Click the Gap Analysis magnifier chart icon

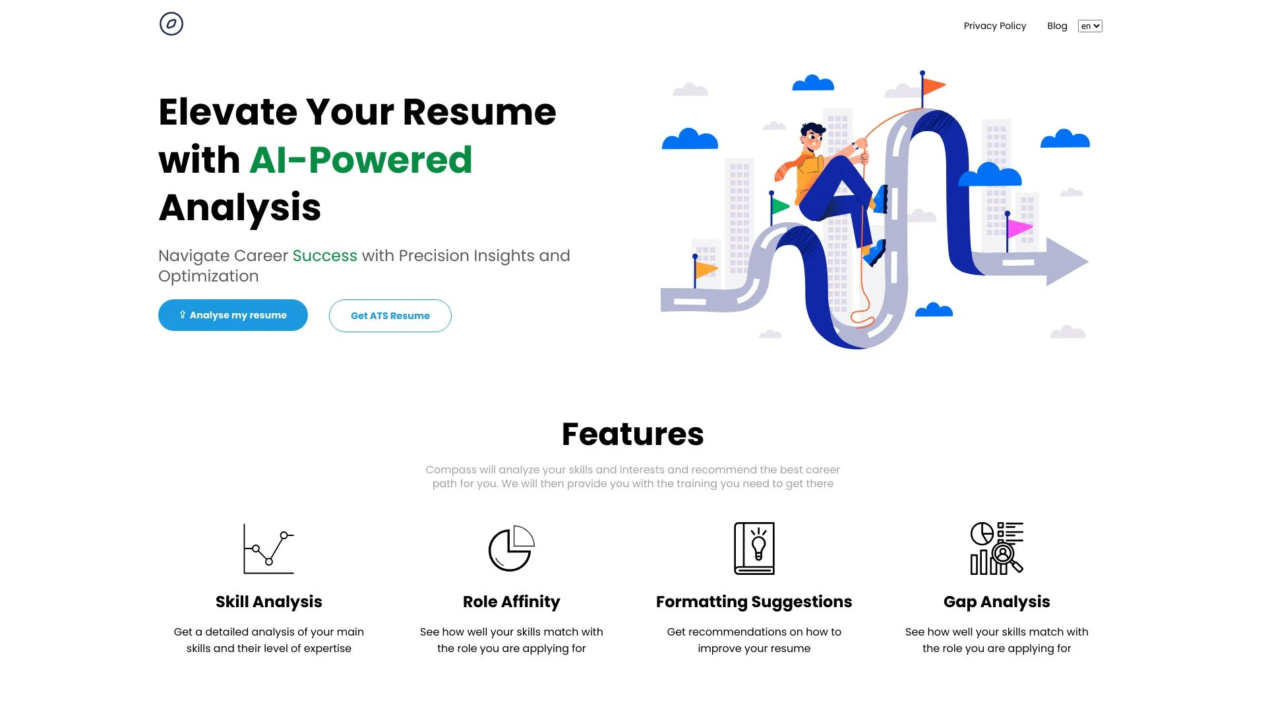click(996, 548)
